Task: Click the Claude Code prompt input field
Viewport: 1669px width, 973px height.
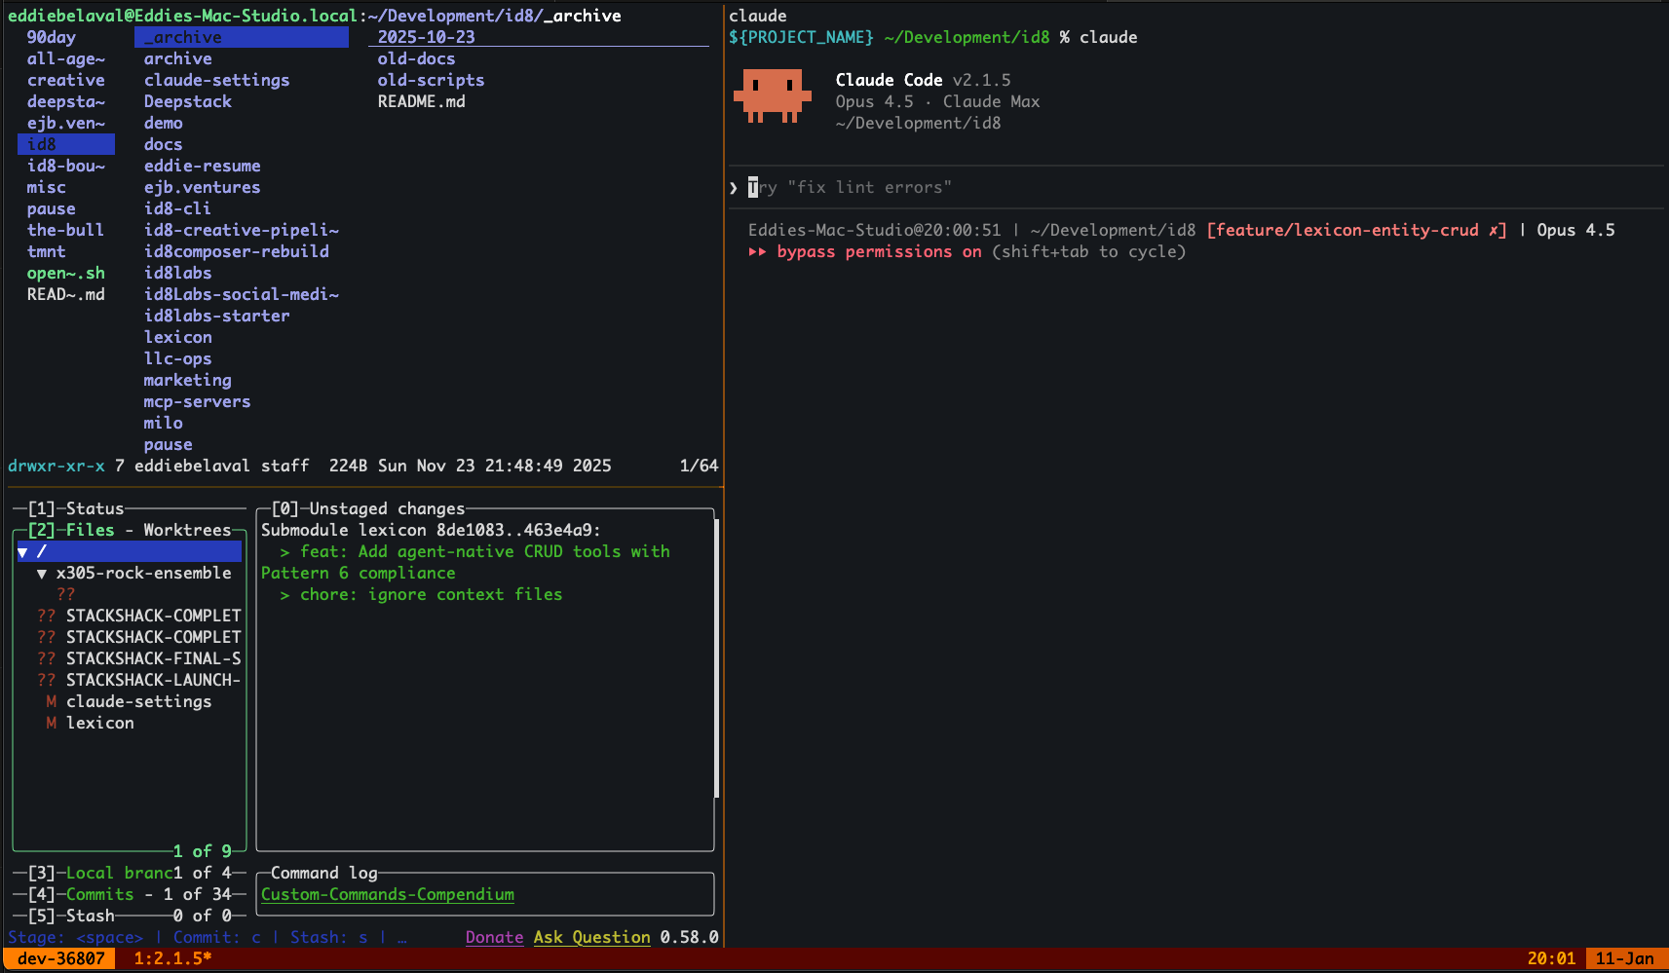Action: pos(1072,187)
